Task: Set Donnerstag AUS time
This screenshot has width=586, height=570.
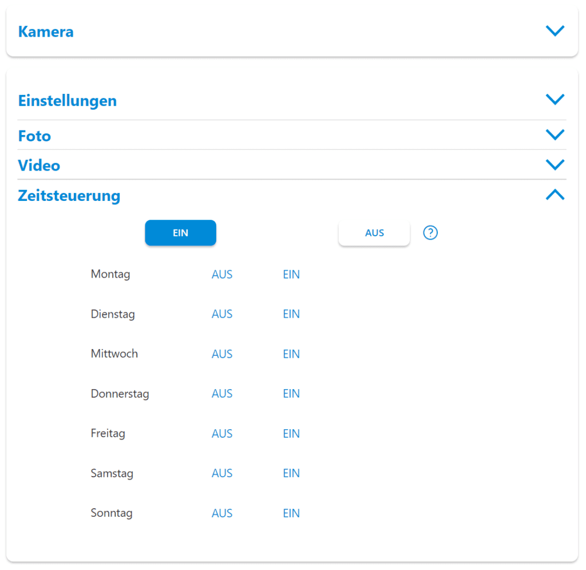Action: [222, 394]
